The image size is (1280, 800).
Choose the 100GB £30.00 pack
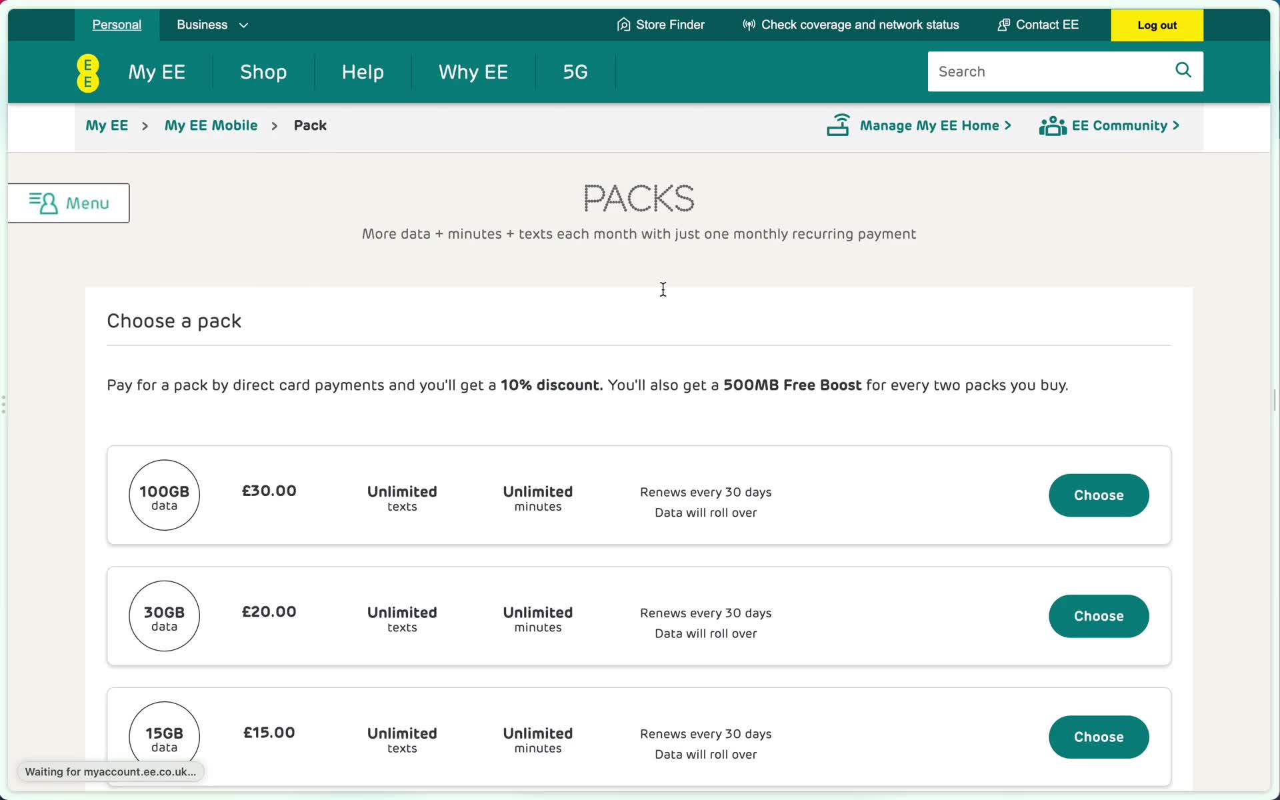tap(1099, 495)
